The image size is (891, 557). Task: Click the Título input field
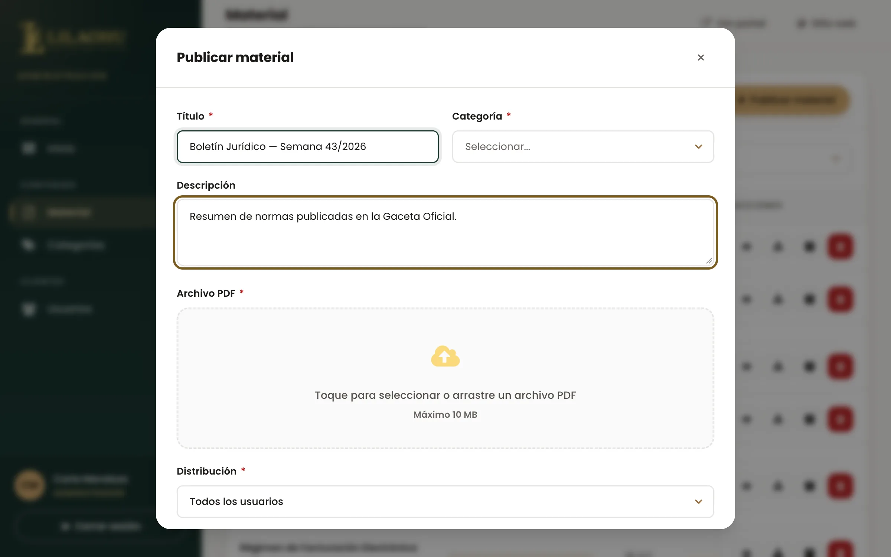[x=307, y=147]
